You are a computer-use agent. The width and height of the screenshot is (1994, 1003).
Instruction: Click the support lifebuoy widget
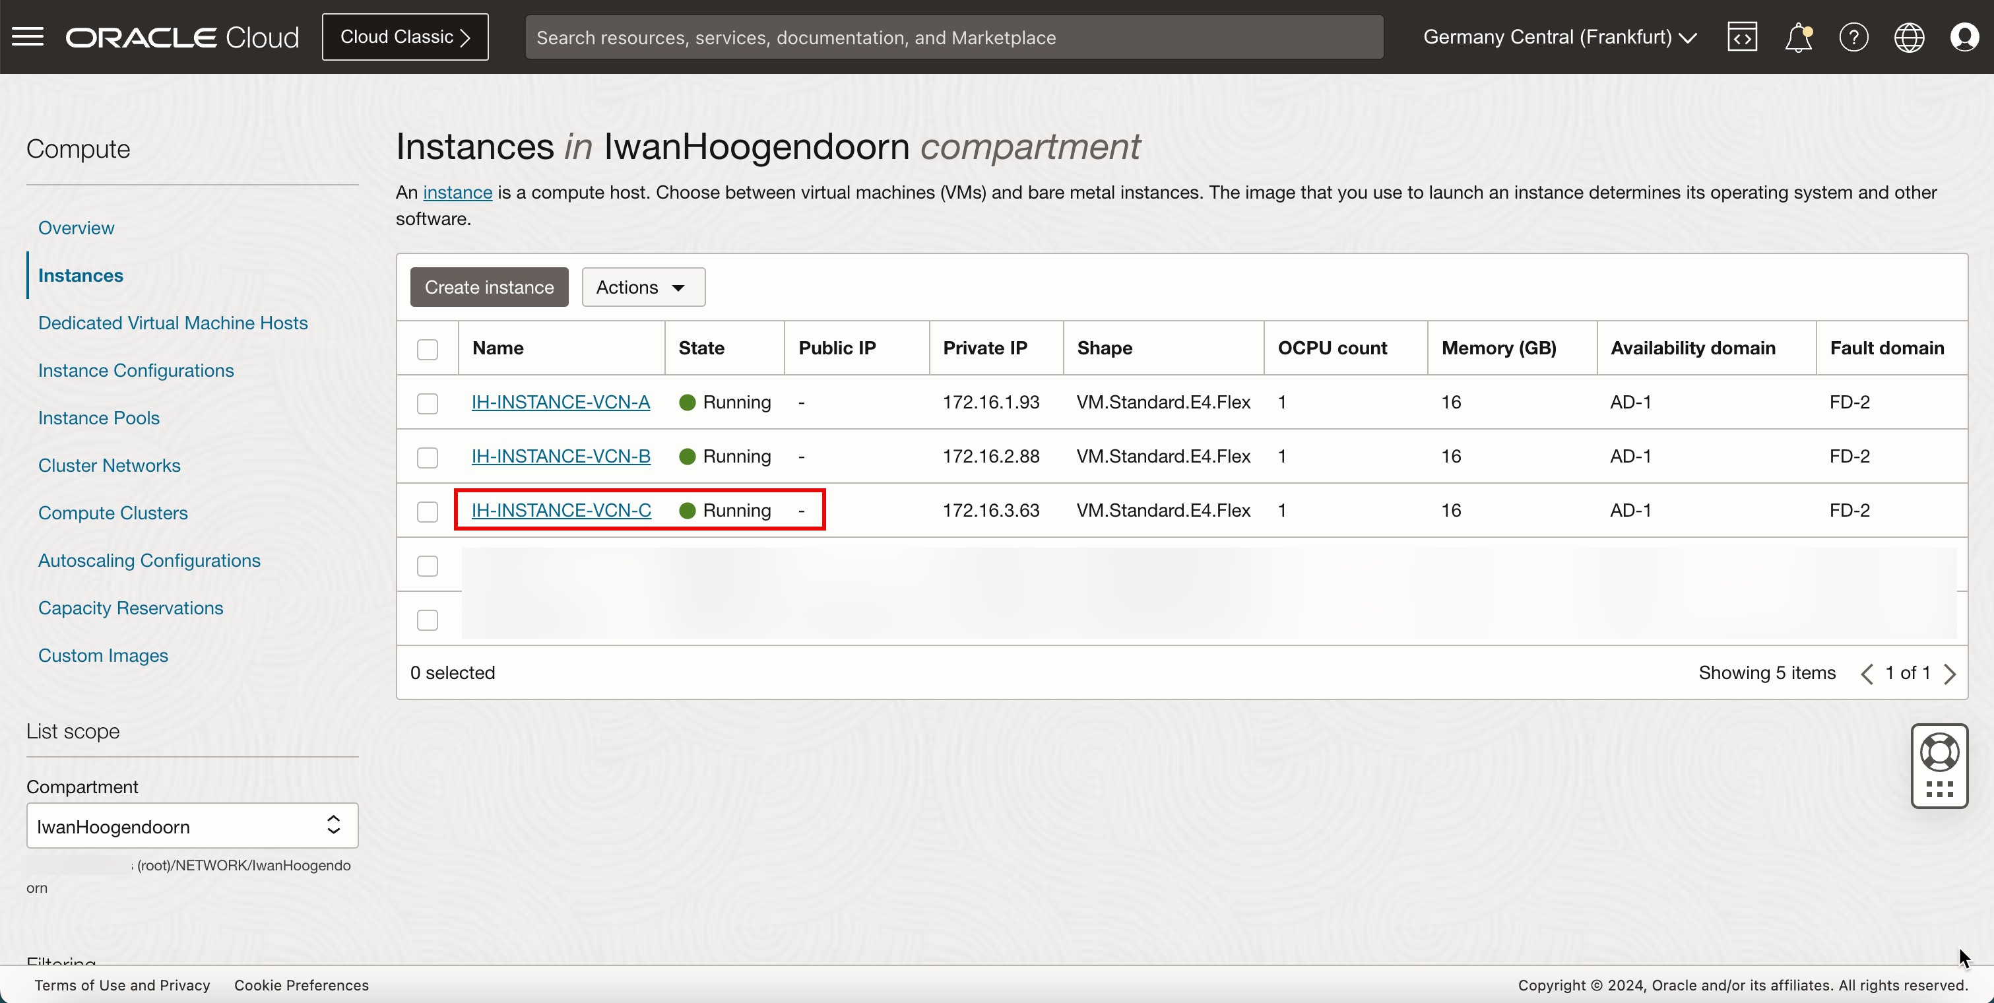coord(1939,752)
